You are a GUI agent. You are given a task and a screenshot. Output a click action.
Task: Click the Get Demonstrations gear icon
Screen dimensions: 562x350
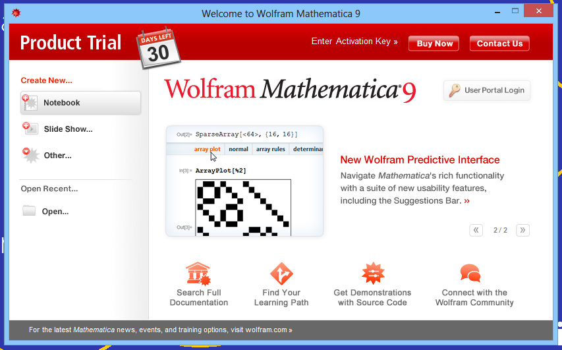click(x=373, y=274)
